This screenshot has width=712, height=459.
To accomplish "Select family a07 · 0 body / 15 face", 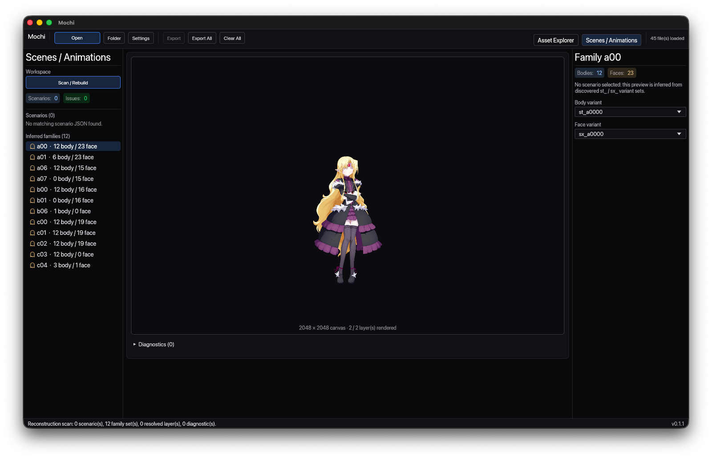I will [73, 179].
